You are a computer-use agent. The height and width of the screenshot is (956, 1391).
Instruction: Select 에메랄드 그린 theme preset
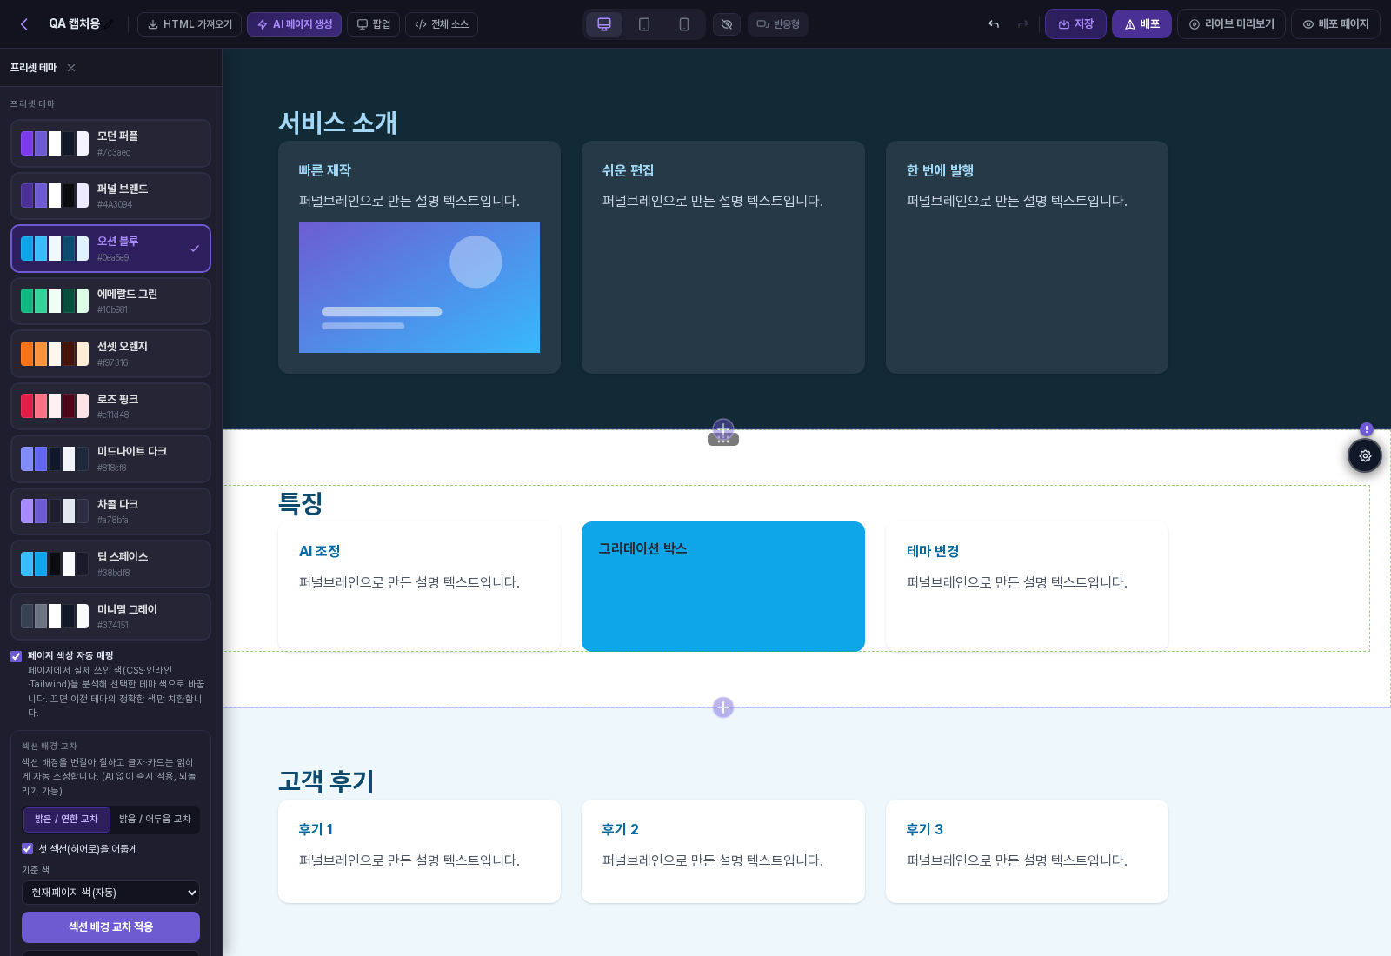tap(111, 301)
